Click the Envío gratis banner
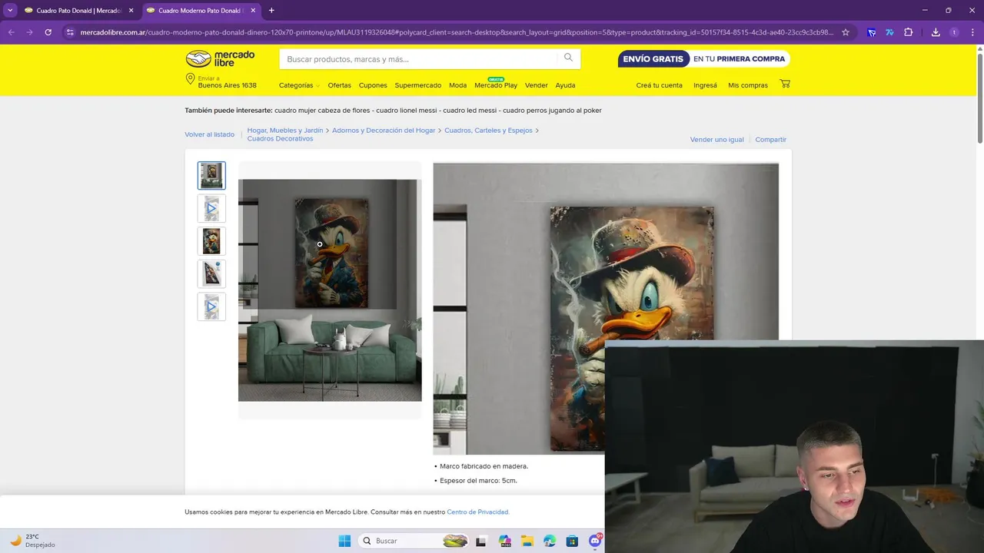The image size is (984, 553). tap(703, 59)
